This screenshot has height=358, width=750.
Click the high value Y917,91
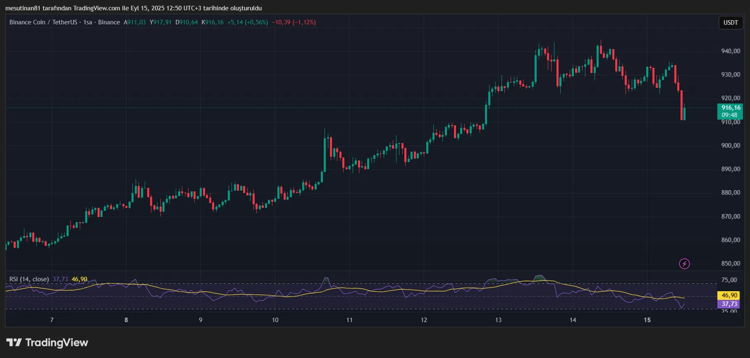pyautogui.click(x=160, y=22)
